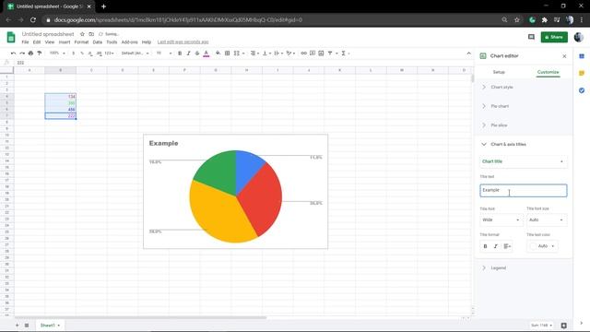The height and width of the screenshot is (332, 590).
Task: Open the Title text color dropdown
Action: tap(542, 246)
